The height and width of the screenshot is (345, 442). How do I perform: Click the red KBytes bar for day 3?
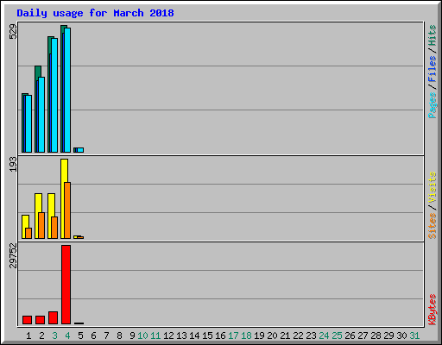coord(53,317)
